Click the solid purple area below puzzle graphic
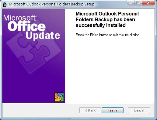Image resolution: width=157 pixels, height=120 pixels. coord(28,88)
